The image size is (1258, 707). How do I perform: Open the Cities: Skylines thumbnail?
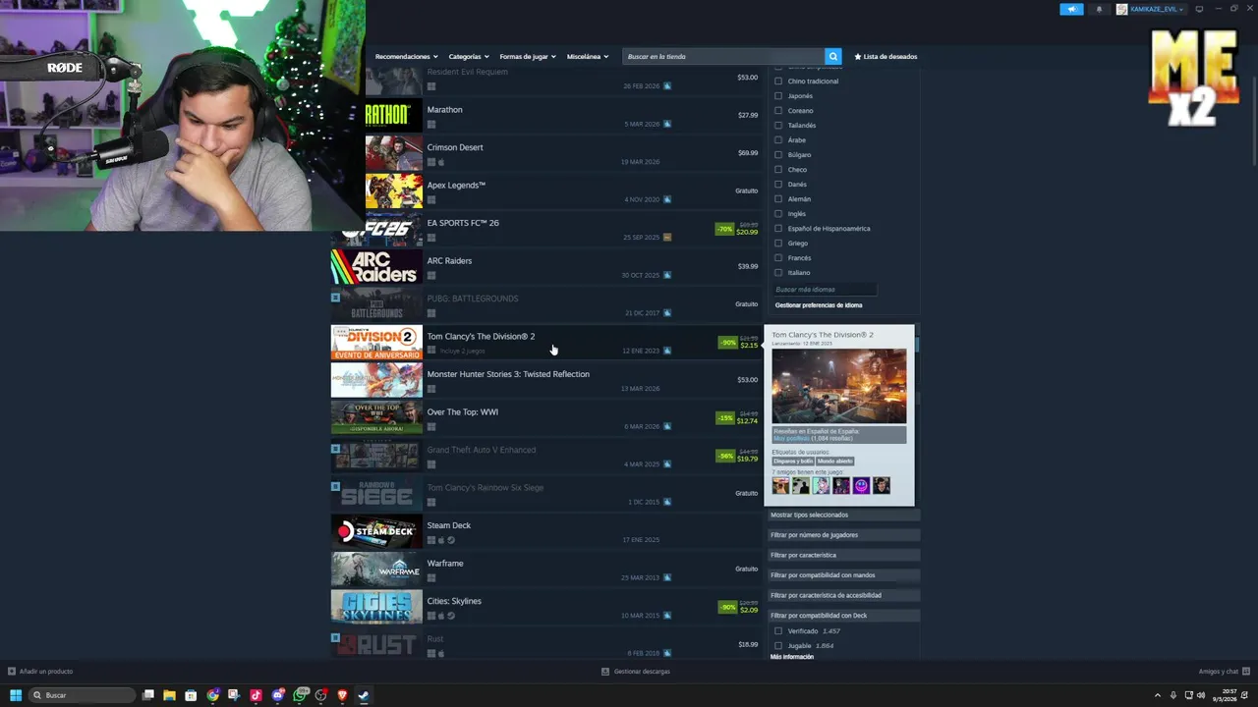point(376,607)
